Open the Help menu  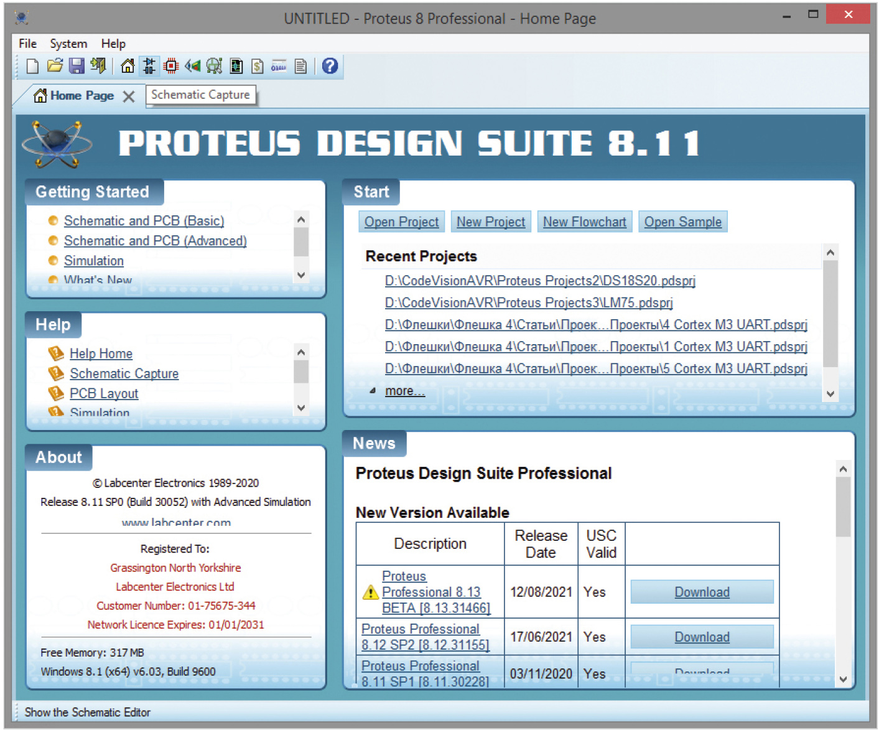pos(113,44)
